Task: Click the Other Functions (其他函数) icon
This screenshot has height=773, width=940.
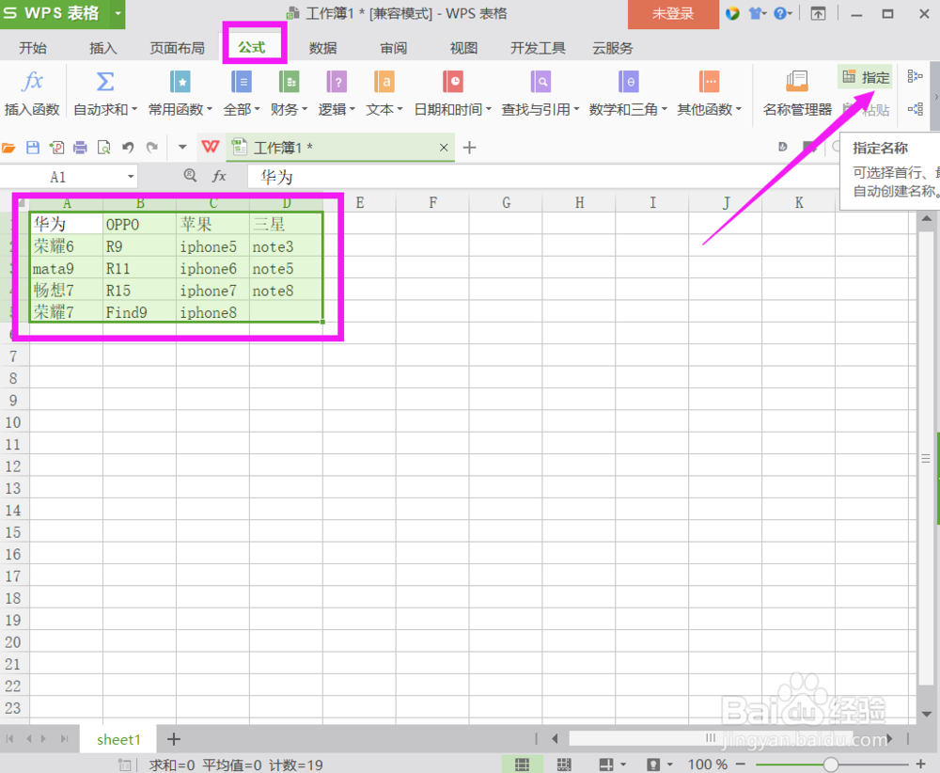Action: (x=709, y=82)
